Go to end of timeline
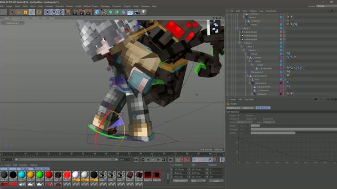This screenshot has height=189, width=337. click(171, 160)
